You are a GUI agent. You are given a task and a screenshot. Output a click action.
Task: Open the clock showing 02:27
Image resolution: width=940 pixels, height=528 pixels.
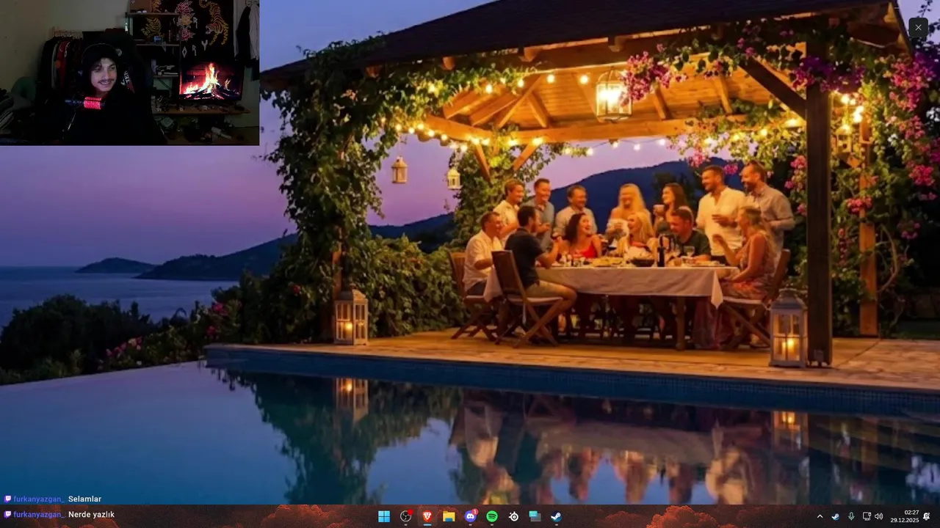pos(905,516)
